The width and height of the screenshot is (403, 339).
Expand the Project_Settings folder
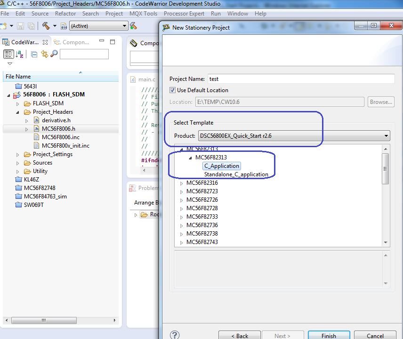[17, 155]
